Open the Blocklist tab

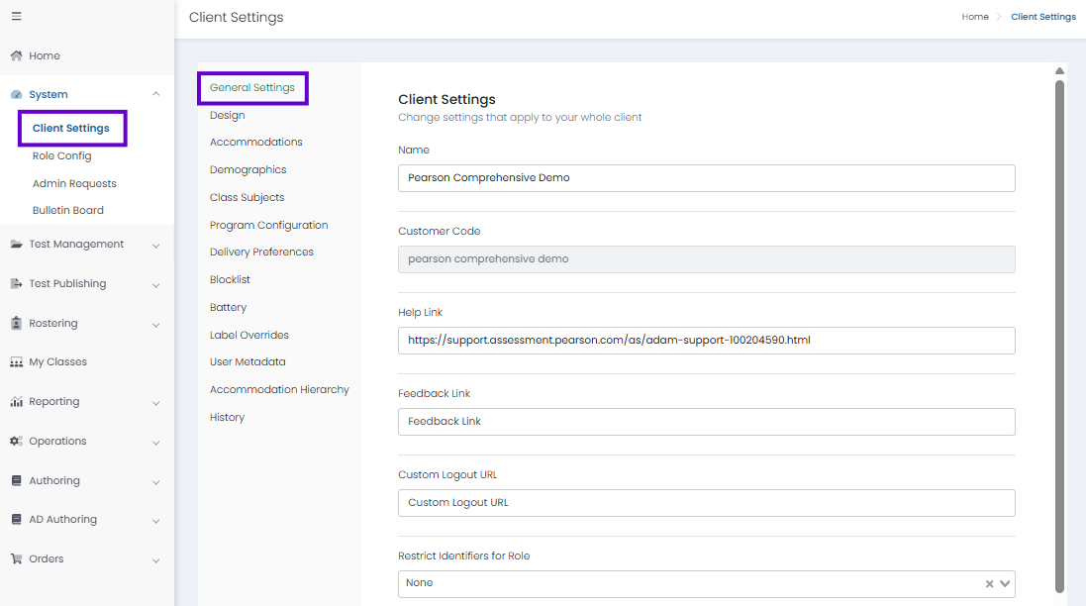point(230,280)
